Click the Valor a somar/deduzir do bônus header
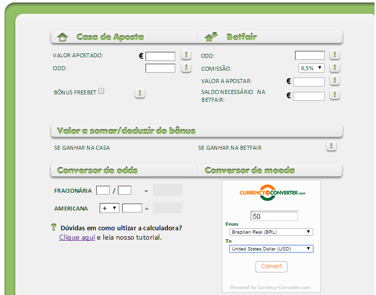This screenshot has width=376, height=295. (126, 131)
